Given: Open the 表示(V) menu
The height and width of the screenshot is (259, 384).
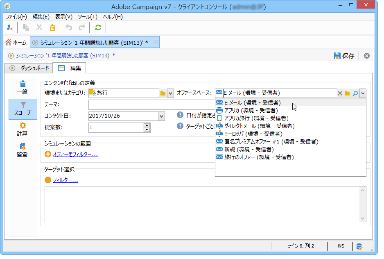Looking at the screenshot, I should pos(64,17).
